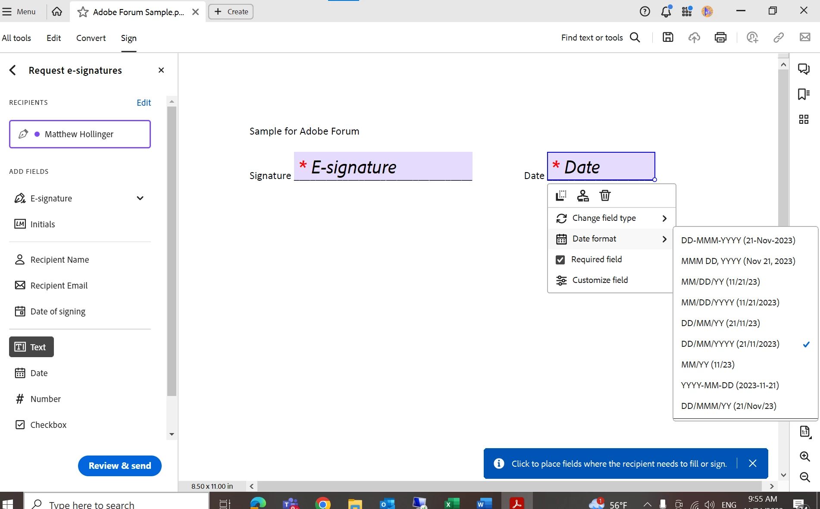Close the Request e-signatures panel

(x=161, y=70)
